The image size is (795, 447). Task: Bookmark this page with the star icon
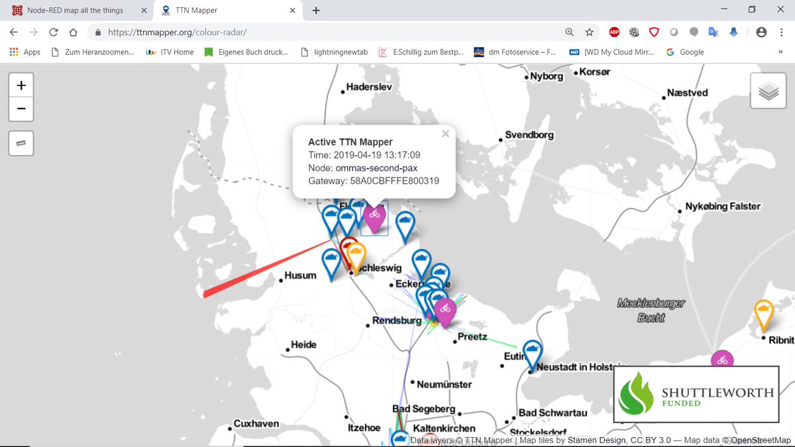(x=589, y=32)
